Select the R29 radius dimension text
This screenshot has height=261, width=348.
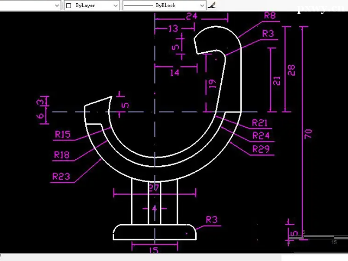coord(261,149)
